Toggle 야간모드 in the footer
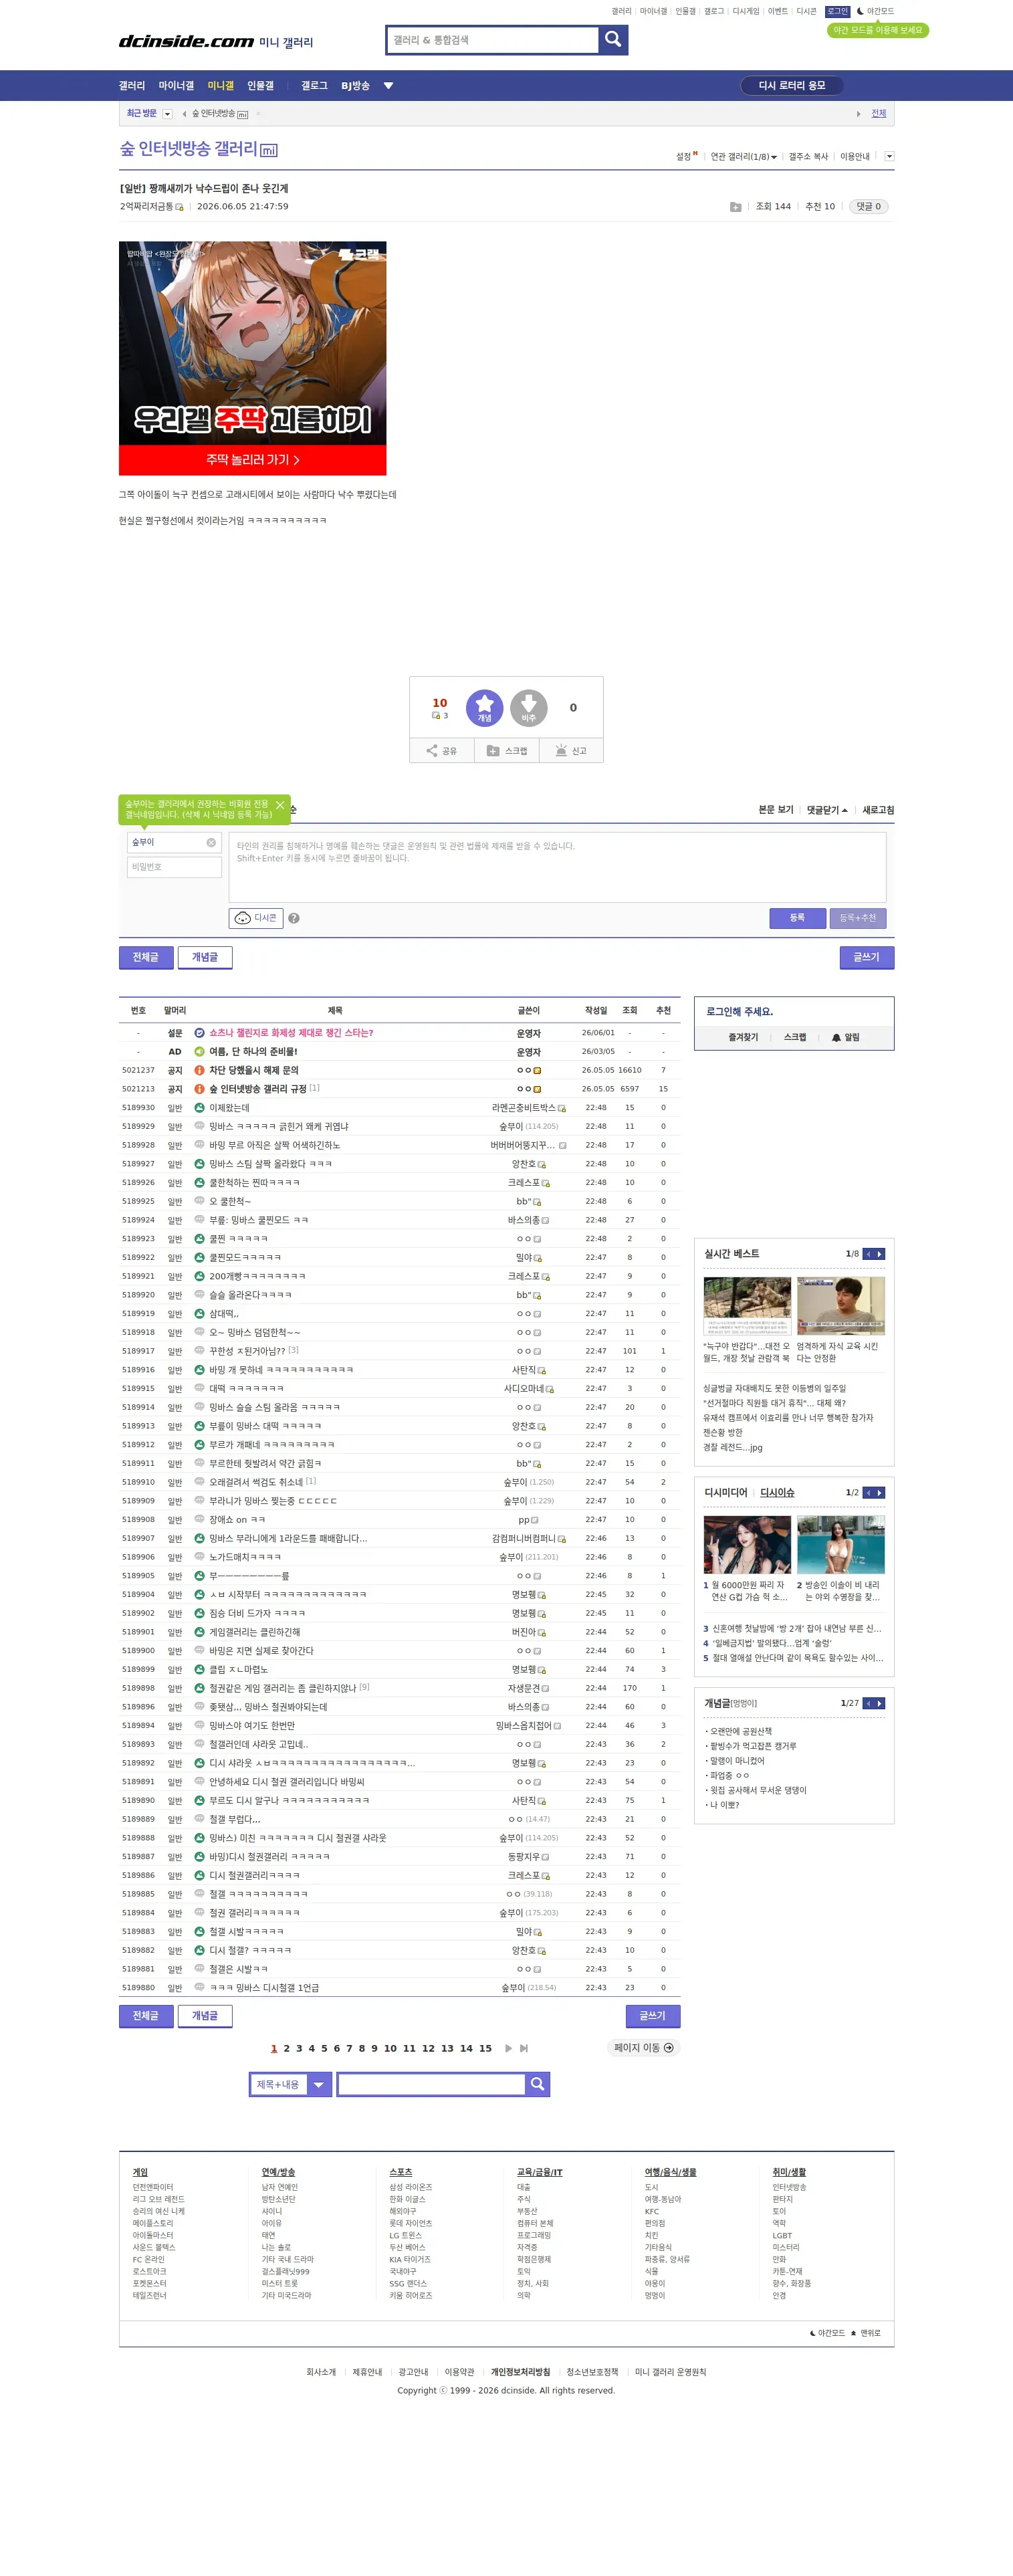This screenshot has height=2576, width=1013. tap(827, 2333)
